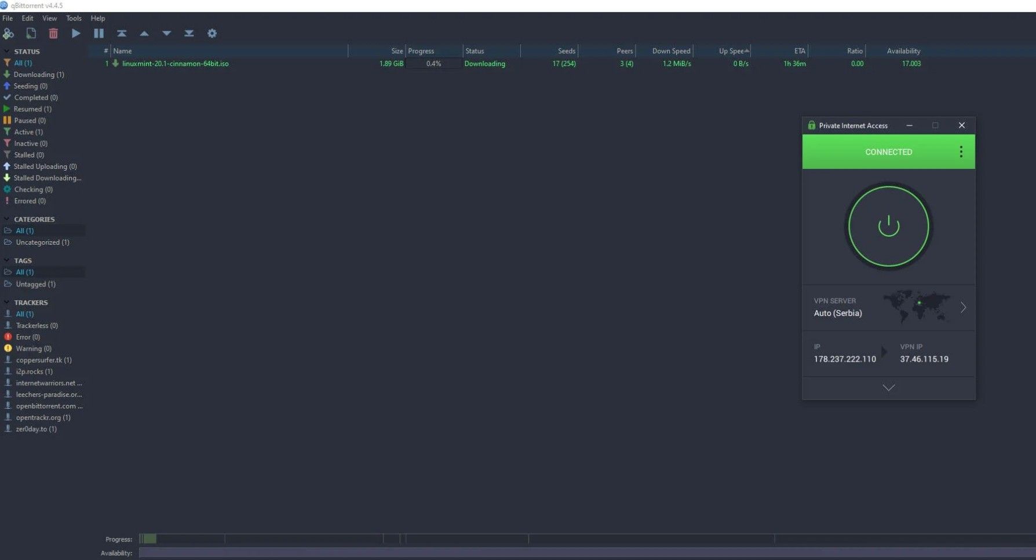1036x560 pixels.
Task: Click the 0.4% progress bar cell
Action: pos(433,64)
